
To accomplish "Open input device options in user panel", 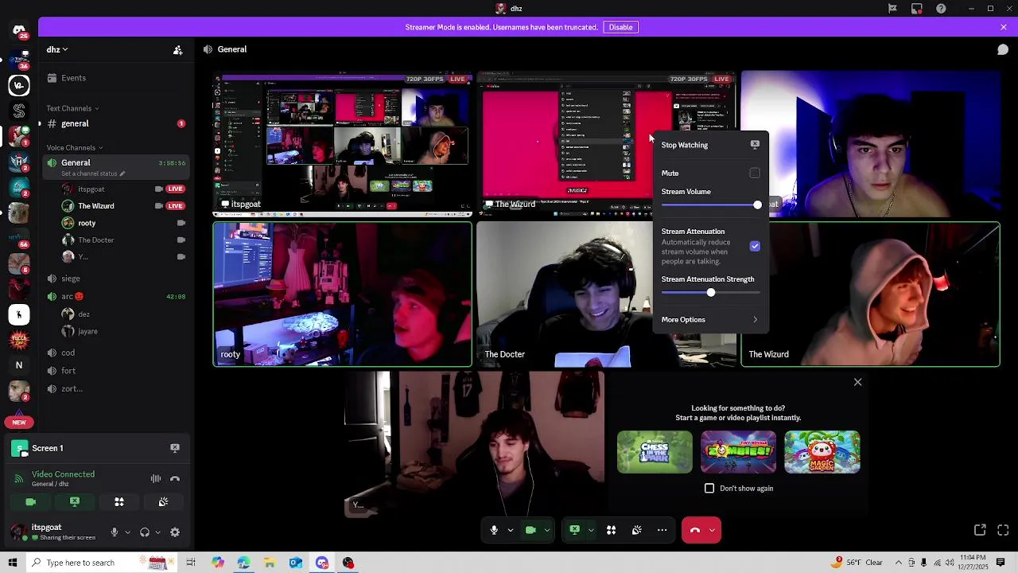I will click(126, 532).
